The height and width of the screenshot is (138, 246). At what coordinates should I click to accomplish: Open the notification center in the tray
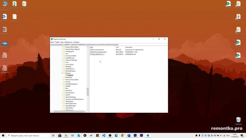(242, 135)
